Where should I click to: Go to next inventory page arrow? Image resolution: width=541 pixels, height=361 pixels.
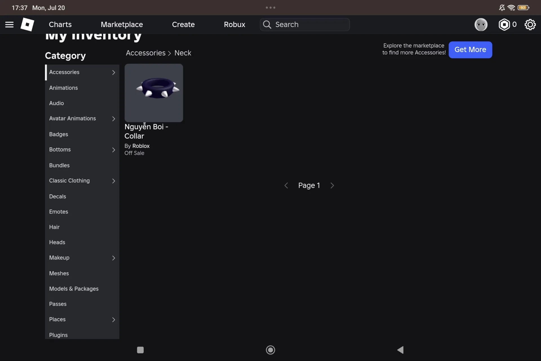(x=332, y=185)
